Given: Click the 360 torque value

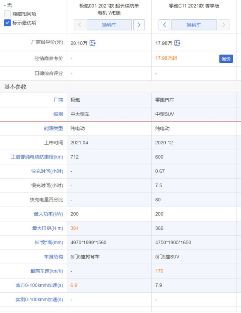Looking at the screenshot, I should coord(159,228).
